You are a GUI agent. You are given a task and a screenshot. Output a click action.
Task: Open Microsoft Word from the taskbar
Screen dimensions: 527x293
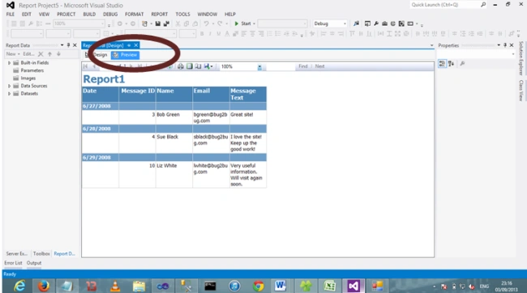pos(281,286)
